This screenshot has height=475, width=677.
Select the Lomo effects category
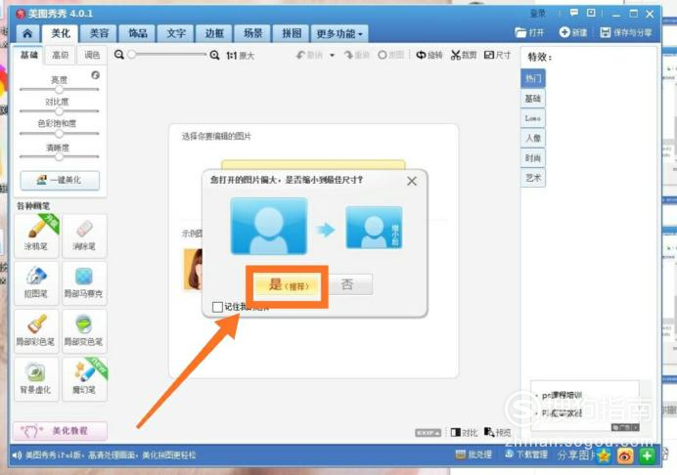[533, 118]
